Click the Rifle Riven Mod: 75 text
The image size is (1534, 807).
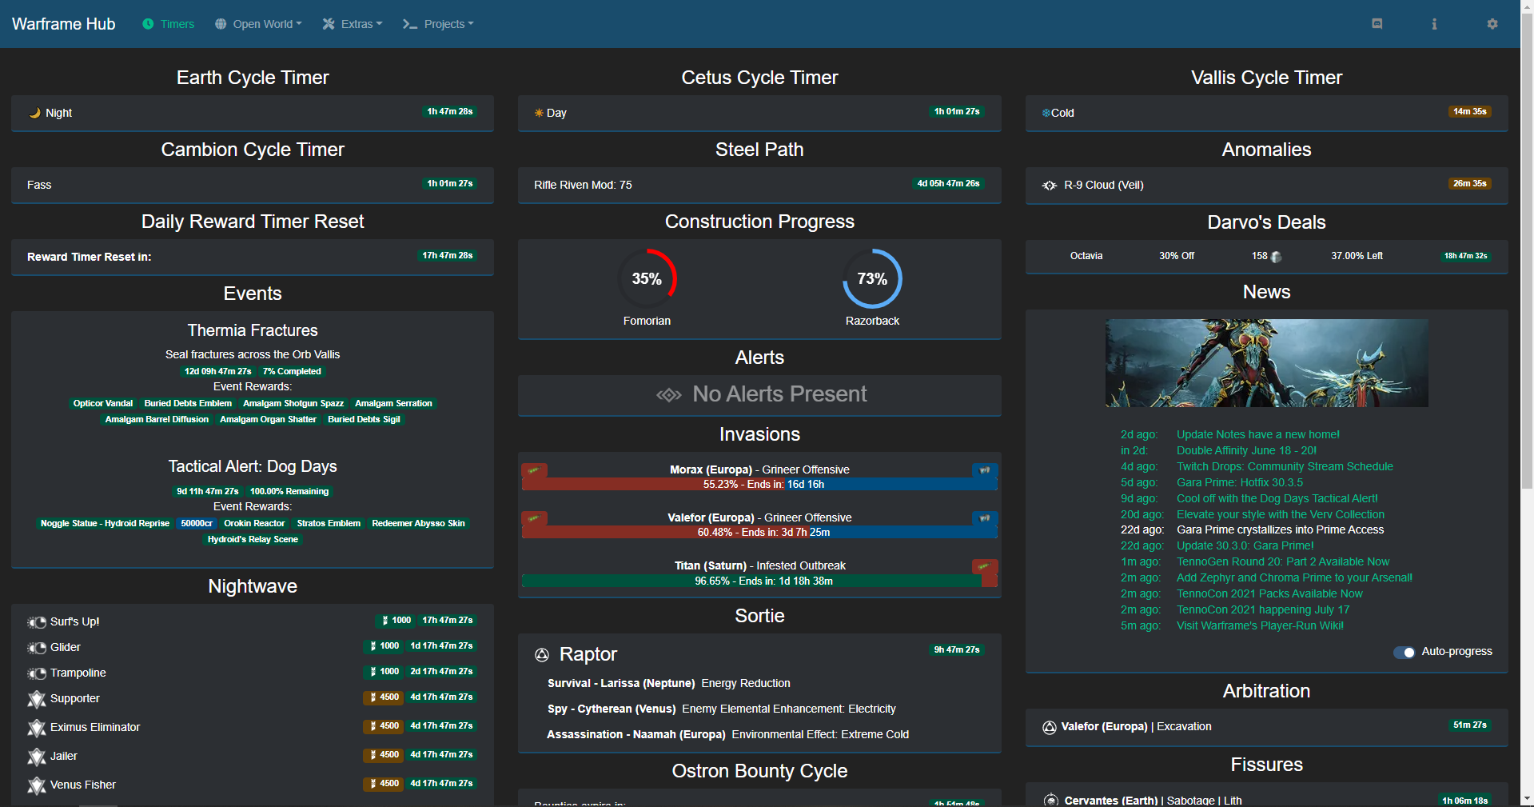point(583,186)
